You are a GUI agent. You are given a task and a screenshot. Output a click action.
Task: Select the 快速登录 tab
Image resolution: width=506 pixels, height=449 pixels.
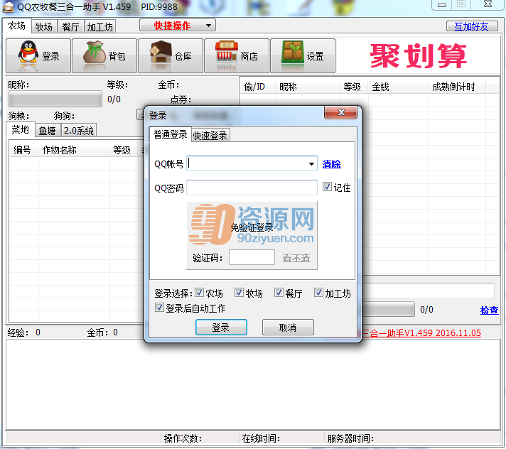[210, 136]
